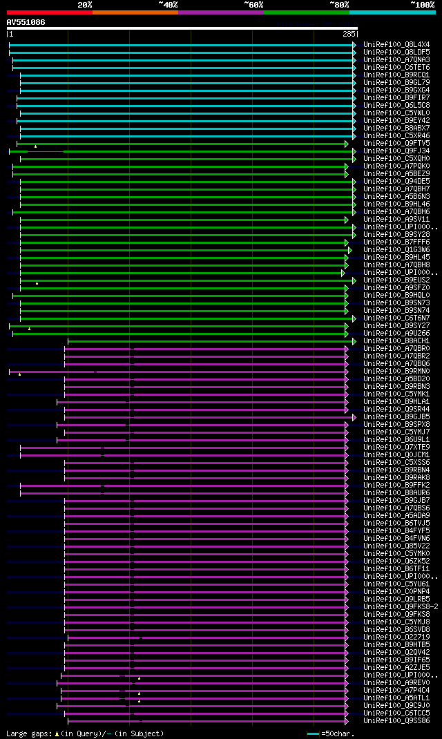Open hit UniRef100_A7QNA3
This screenshot has width=442, height=739.
pos(396,60)
